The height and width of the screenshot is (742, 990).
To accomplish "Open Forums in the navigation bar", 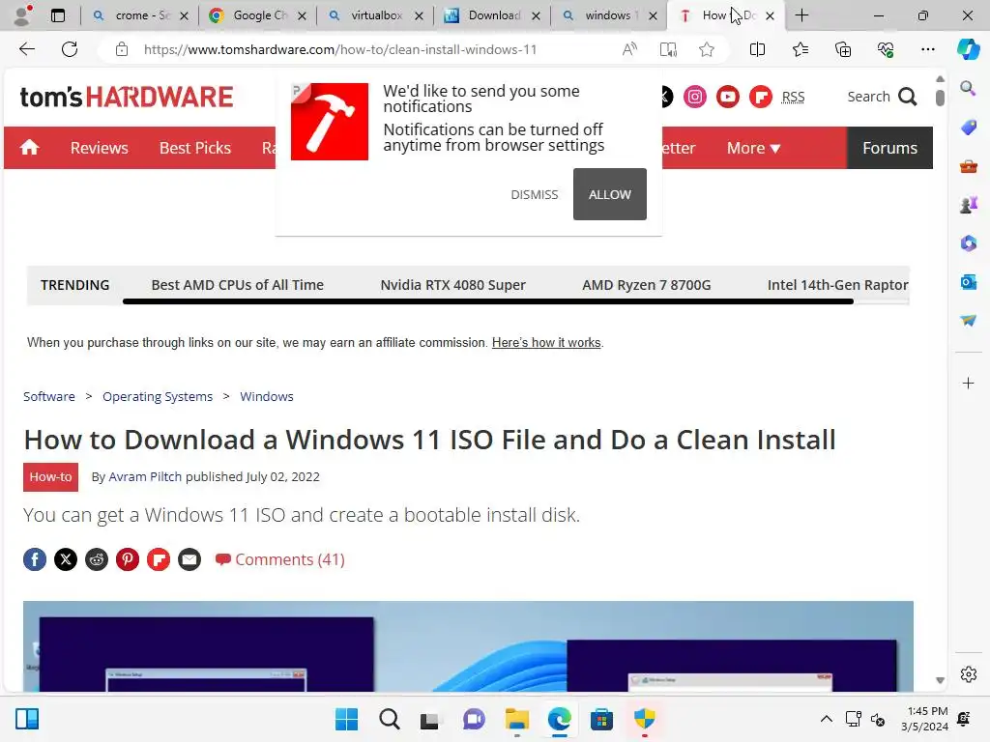I will coord(889,148).
